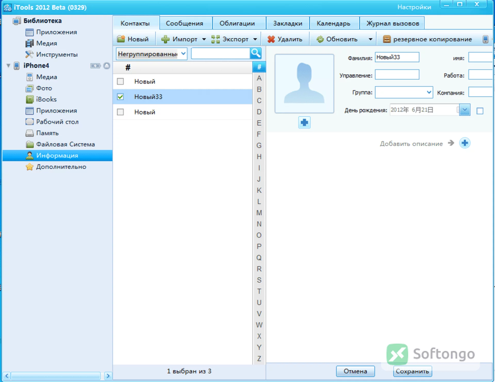
Task: Open Фото under iPhone4
Action: tap(39, 88)
